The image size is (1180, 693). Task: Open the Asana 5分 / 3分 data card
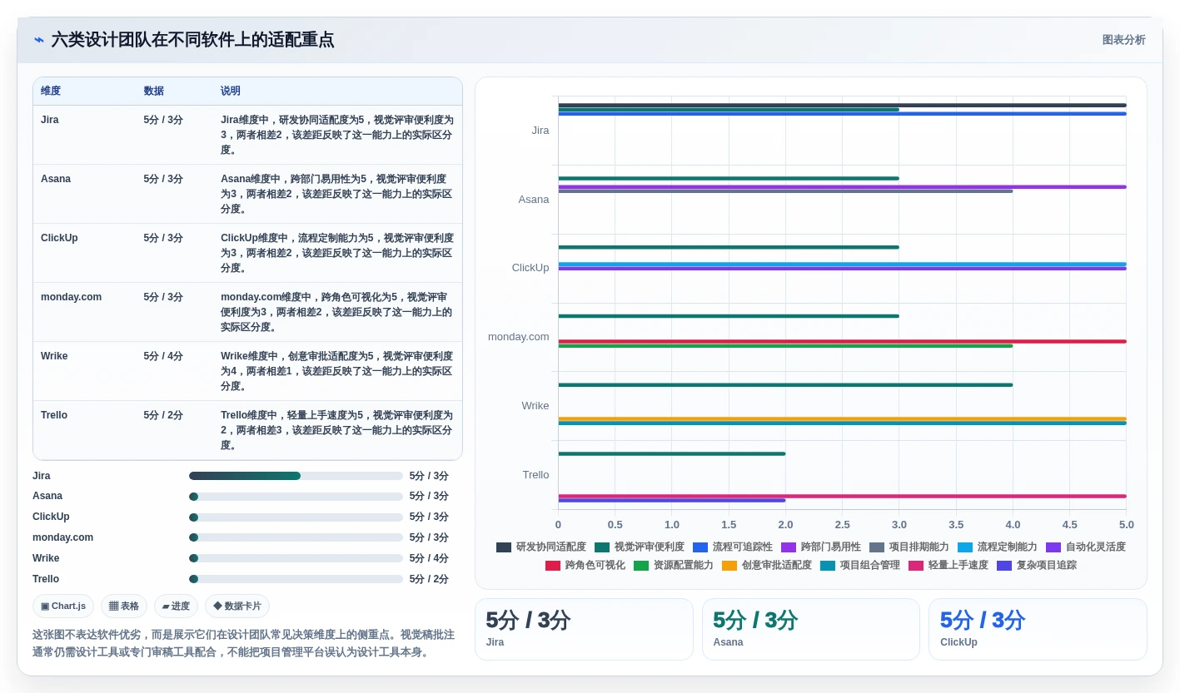[x=811, y=630]
